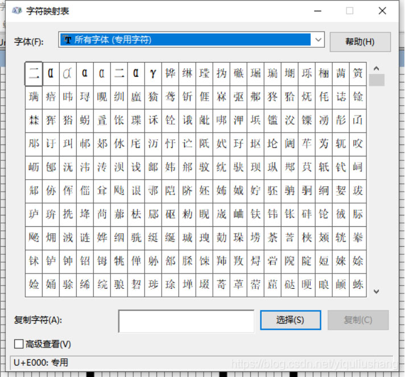Select the 院 character cell

pos(290,261)
